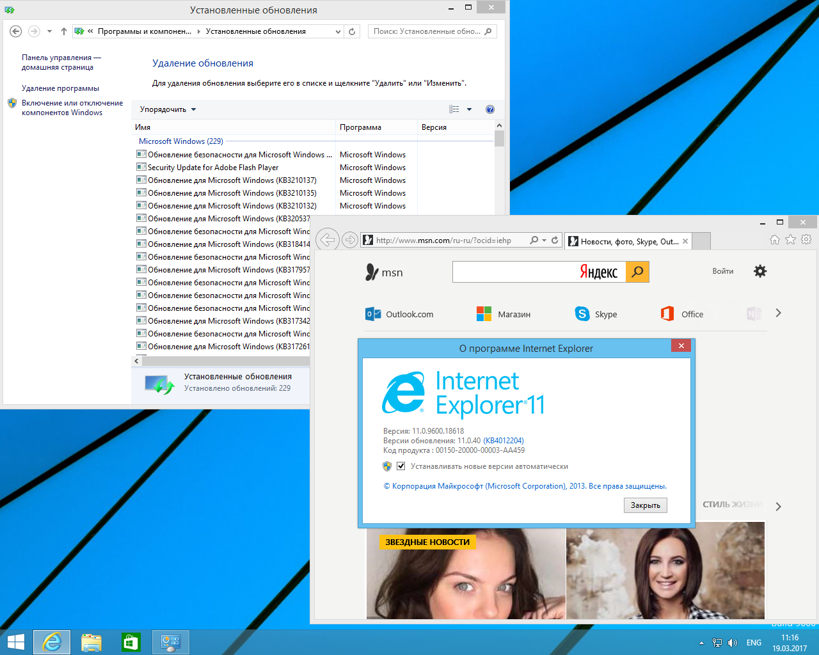Open the Windows Start button

(15, 642)
